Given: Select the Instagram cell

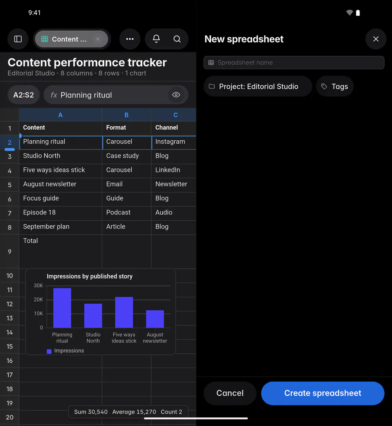Looking at the screenshot, I should pyautogui.click(x=174, y=142).
